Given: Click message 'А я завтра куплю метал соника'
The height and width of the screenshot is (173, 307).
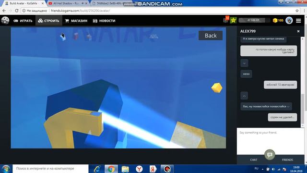Looking at the screenshot, I should tap(263, 39).
